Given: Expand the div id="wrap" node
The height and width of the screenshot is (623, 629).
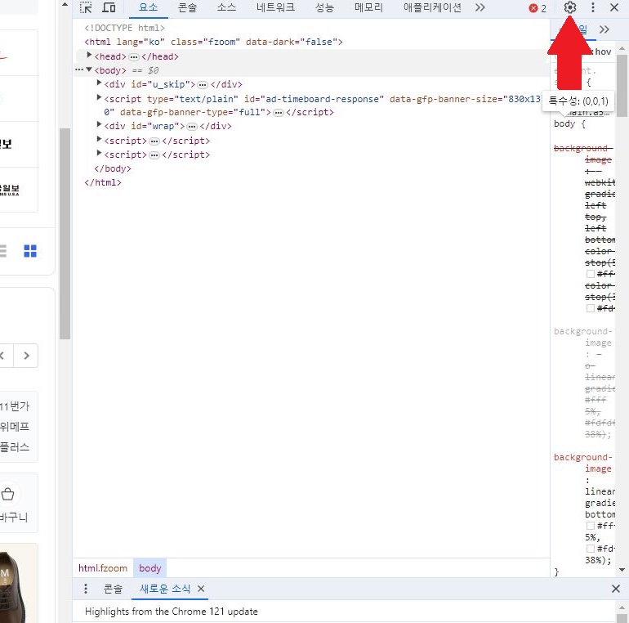Looking at the screenshot, I should tap(100, 125).
